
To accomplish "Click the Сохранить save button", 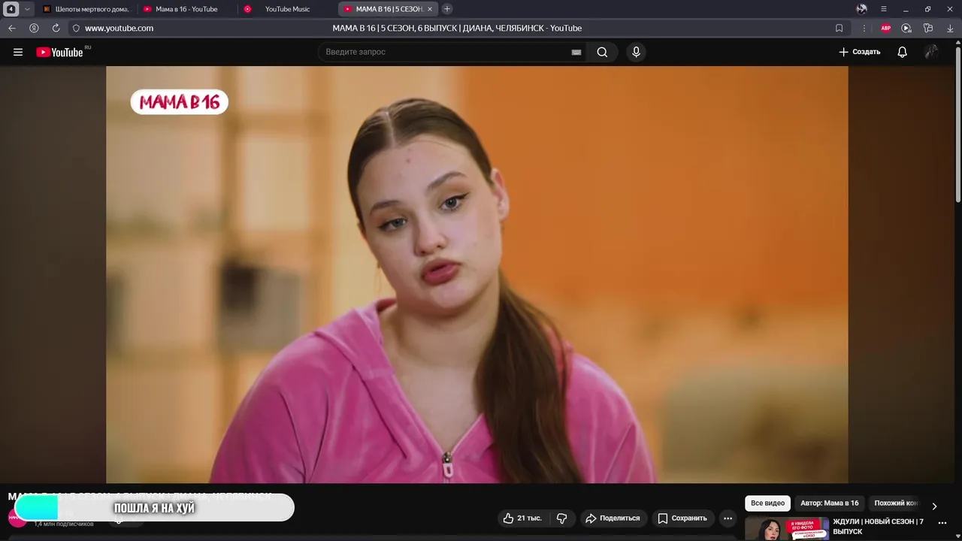I will point(682,518).
